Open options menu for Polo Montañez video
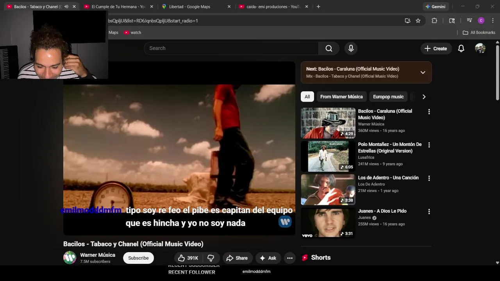 429,145
